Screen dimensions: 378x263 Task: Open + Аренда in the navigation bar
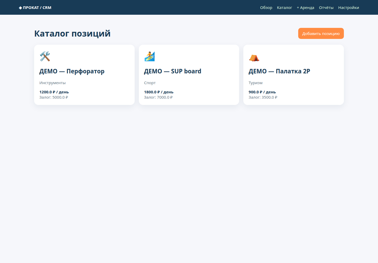tap(306, 8)
